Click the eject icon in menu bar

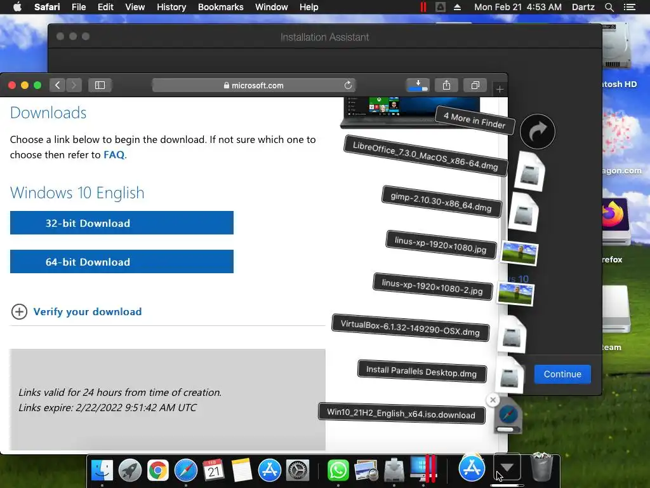click(457, 7)
